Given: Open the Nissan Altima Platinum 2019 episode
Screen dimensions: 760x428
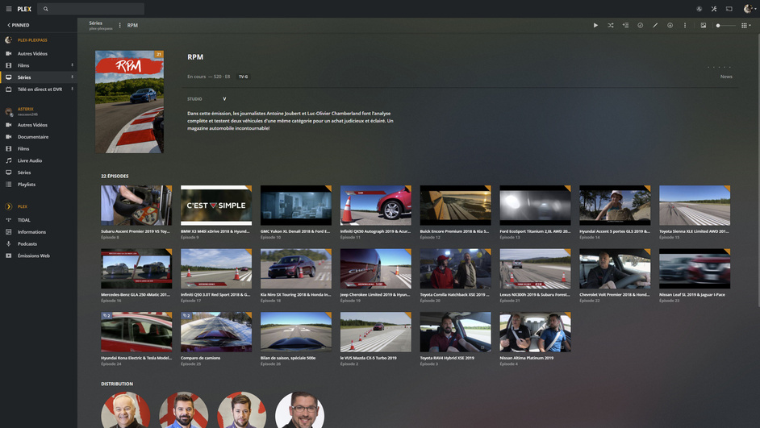Looking at the screenshot, I should [x=535, y=332].
